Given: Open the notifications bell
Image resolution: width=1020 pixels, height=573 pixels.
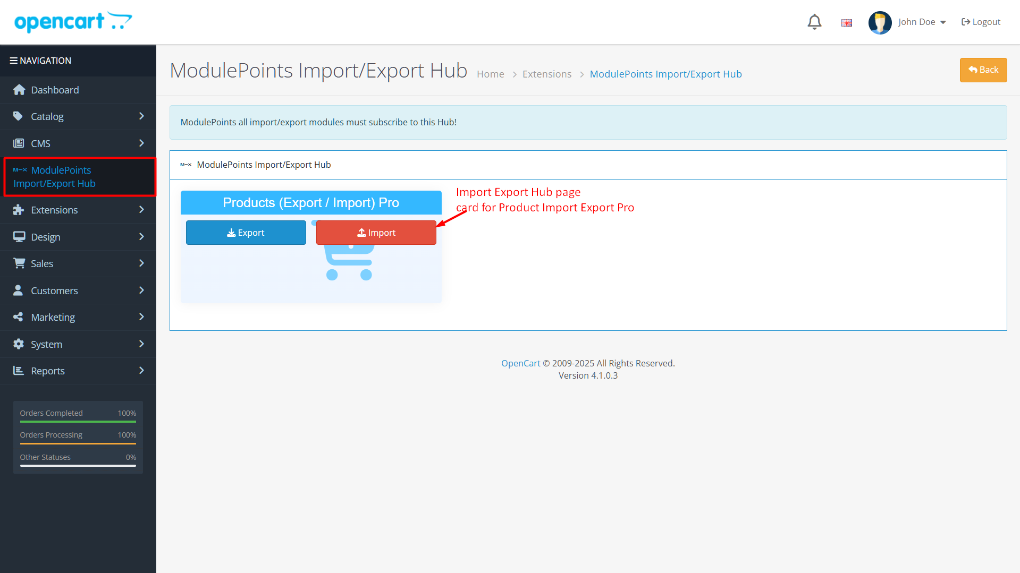Looking at the screenshot, I should [x=814, y=22].
